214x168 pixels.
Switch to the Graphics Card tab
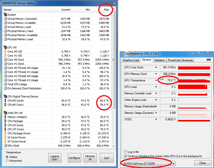tap(131, 60)
